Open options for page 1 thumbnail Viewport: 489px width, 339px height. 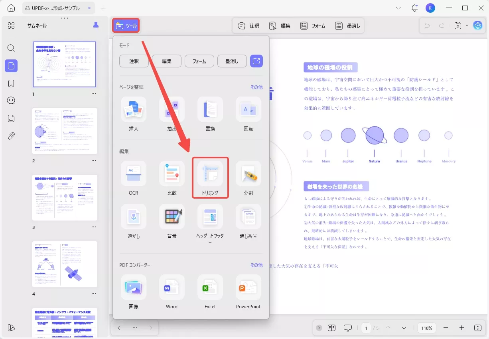[x=94, y=94]
